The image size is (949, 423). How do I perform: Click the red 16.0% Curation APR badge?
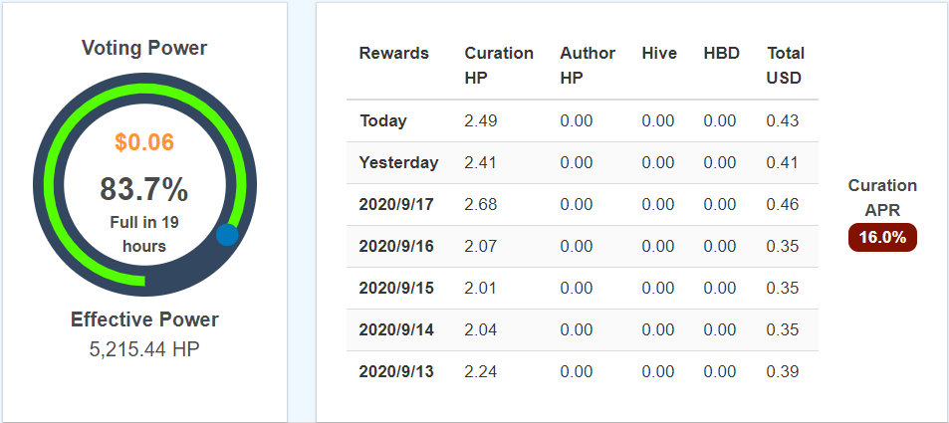point(882,237)
